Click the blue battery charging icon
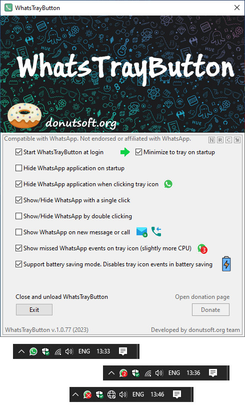This screenshot has height=407, width=245. tap(226, 264)
